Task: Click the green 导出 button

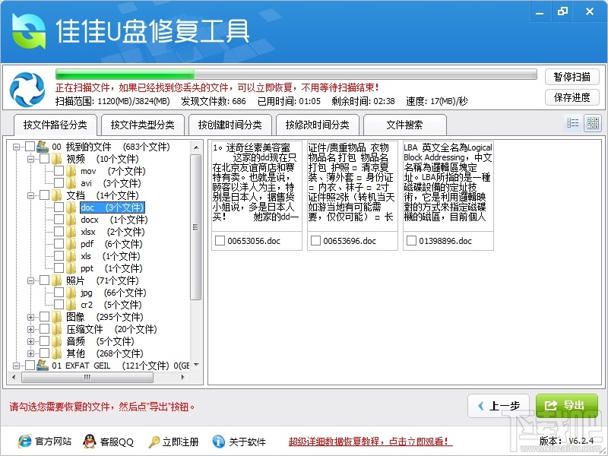Action: (x=566, y=406)
